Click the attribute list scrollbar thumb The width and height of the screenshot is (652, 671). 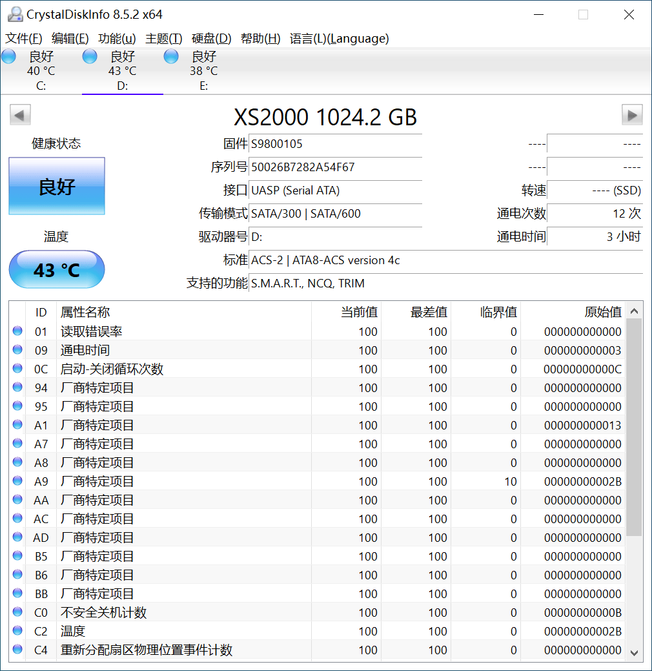click(634, 428)
